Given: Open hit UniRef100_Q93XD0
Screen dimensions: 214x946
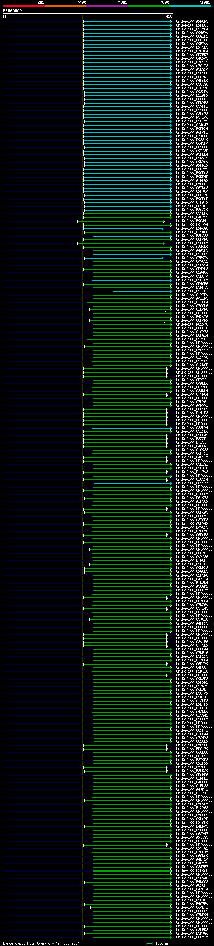Looking at the screenshot, I should 192,92.
